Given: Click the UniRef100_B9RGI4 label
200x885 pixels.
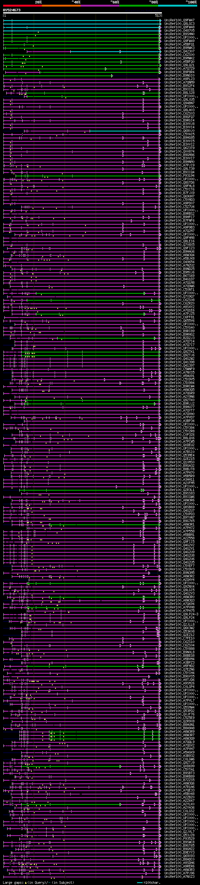Looking at the screenshot, I should (x=179, y=120).
